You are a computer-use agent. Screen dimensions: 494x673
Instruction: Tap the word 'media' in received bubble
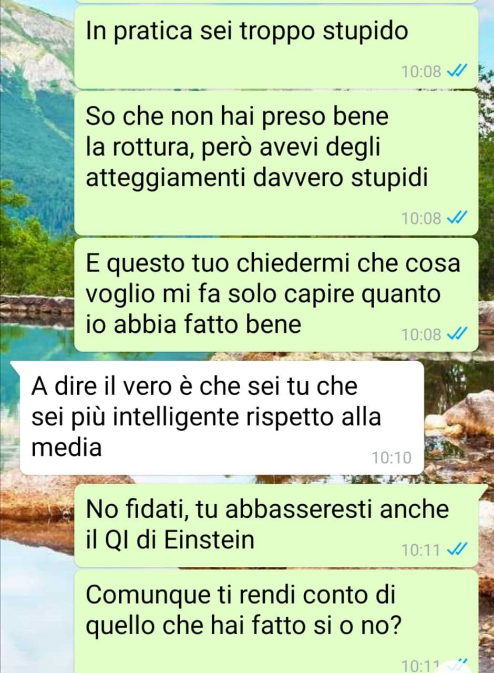[x=66, y=447]
